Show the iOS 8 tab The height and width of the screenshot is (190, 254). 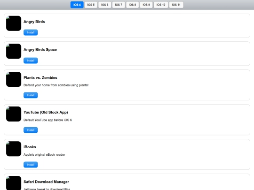[132, 5]
